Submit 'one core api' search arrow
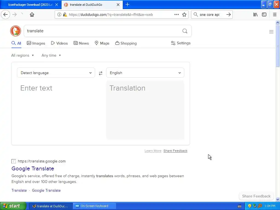This screenshot has height=210, width=280. 228,14
